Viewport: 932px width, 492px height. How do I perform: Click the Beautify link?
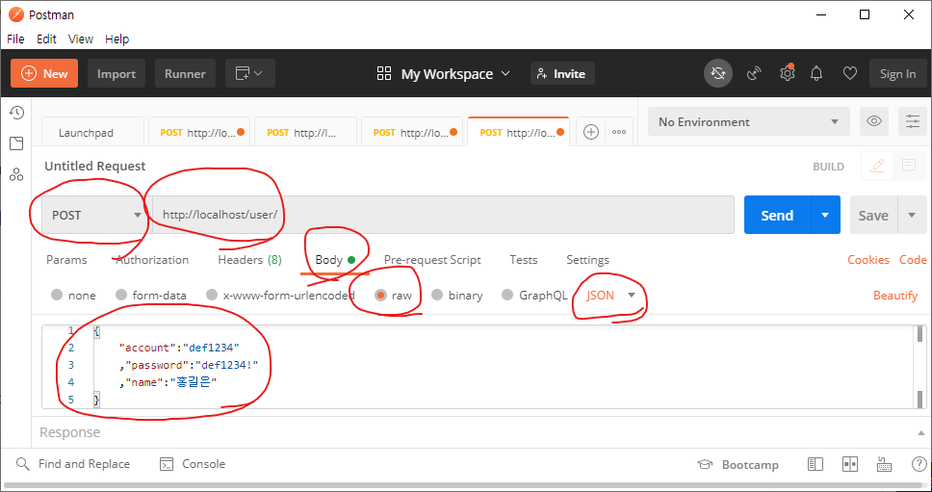click(895, 296)
